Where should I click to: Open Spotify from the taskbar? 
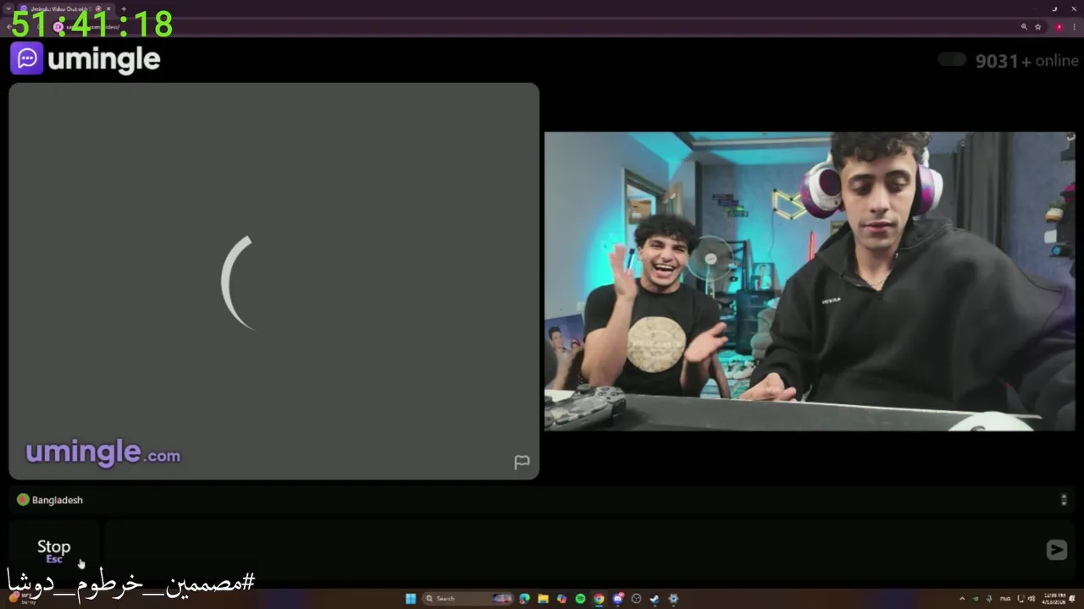pos(580,599)
